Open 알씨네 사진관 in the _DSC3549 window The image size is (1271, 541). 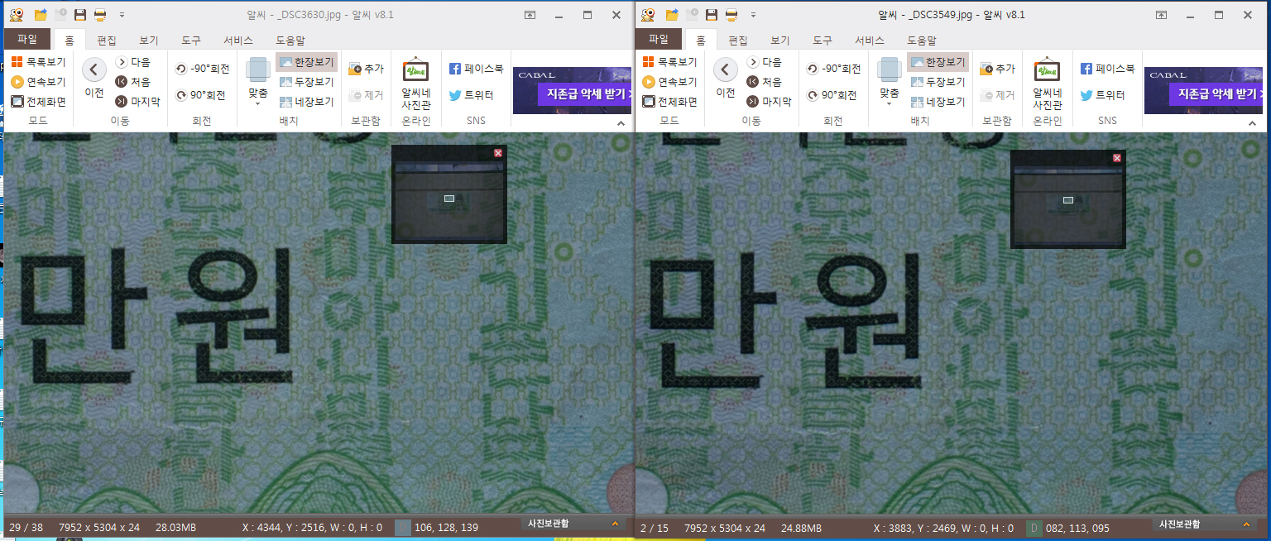1048,84
